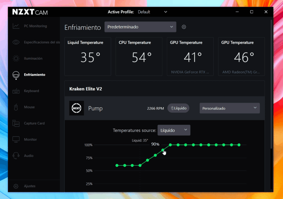
Task: Click the Pump label
Action: point(95,108)
